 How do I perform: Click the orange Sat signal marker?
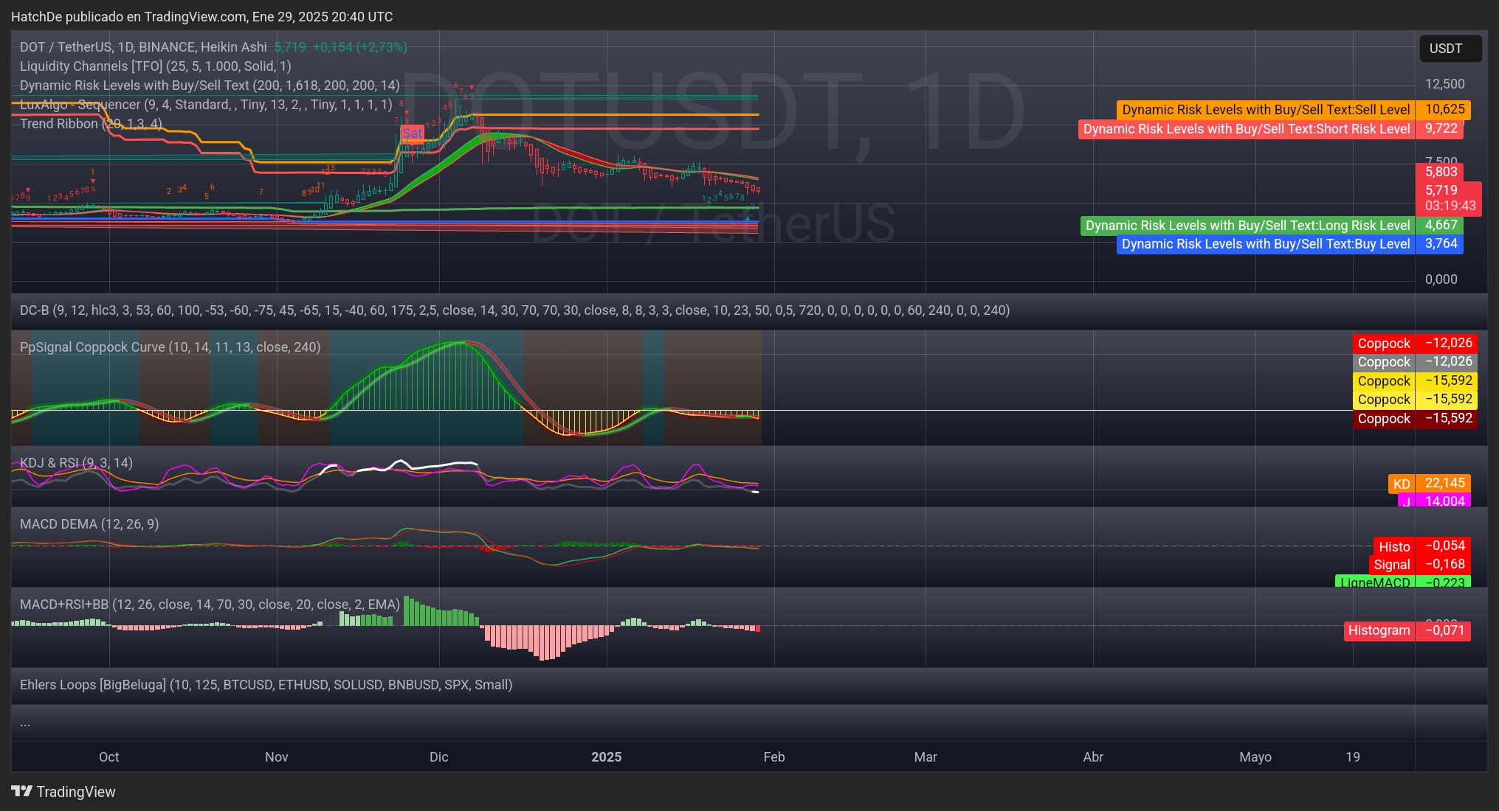click(412, 133)
